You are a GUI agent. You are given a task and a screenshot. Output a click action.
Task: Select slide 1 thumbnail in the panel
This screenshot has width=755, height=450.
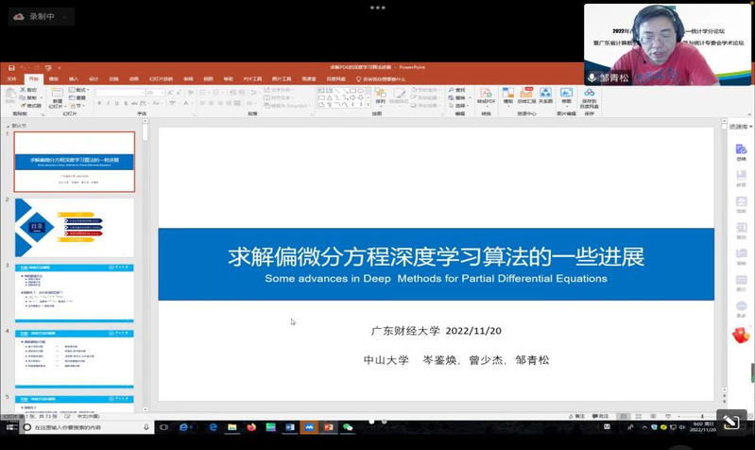pyautogui.click(x=74, y=162)
